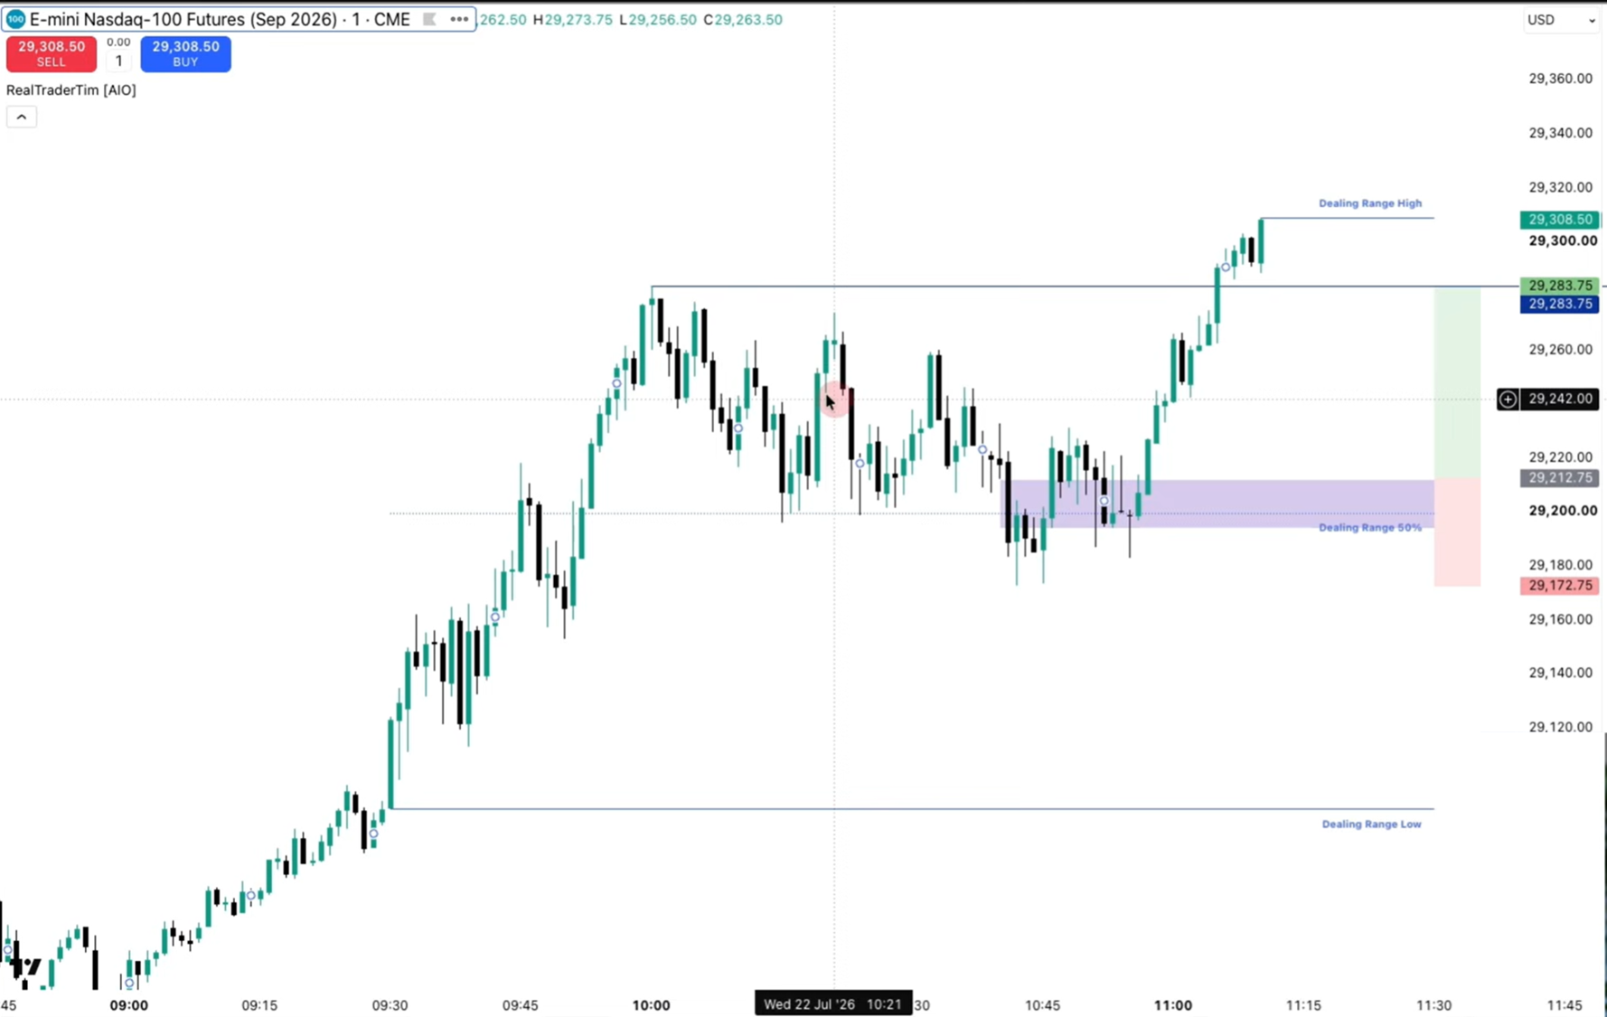Click the red stop-loss zone of the long position
The image size is (1607, 1017).
click(1457, 532)
